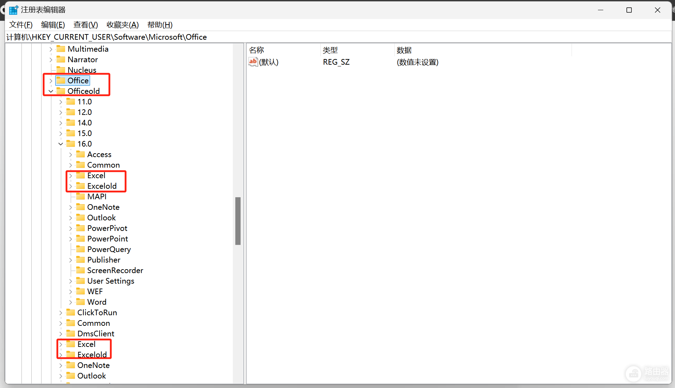Open the 编辑(E) menu

pyautogui.click(x=53, y=25)
